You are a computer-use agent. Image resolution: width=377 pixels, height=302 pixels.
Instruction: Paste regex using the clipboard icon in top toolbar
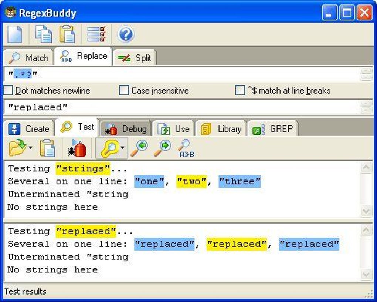click(67, 34)
